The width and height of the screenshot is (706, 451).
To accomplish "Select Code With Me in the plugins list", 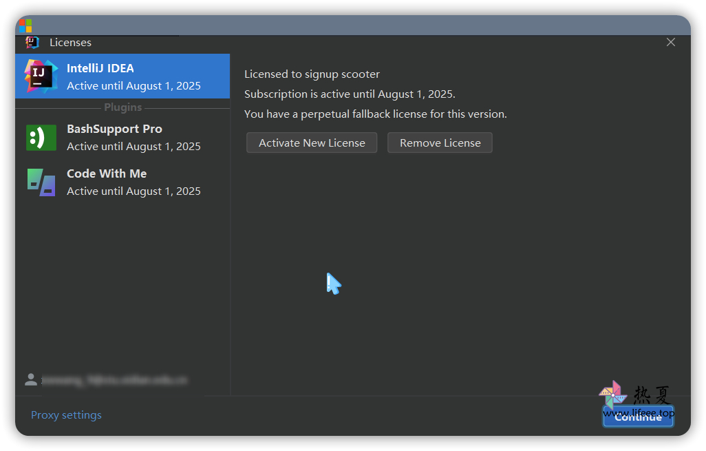I will coord(107,174).
